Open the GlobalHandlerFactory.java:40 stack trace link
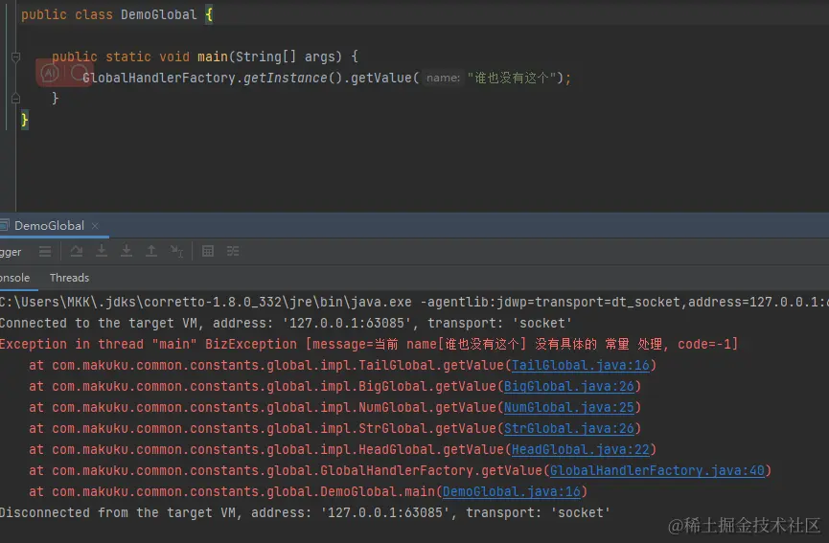Image resolution: width=829 pixels, height=543 pixels. tap(657, 470)
